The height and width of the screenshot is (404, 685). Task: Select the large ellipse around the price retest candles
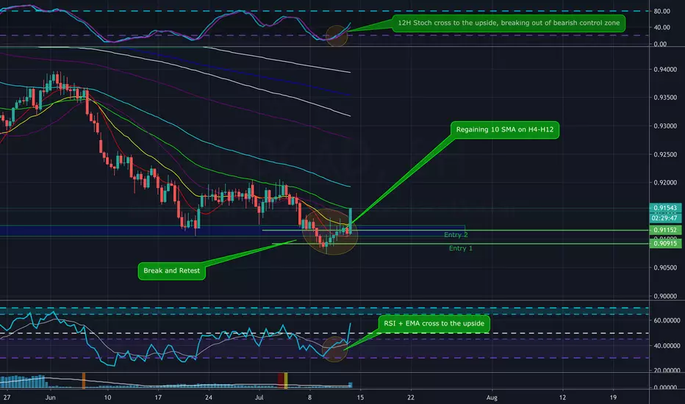coord(330,232)
